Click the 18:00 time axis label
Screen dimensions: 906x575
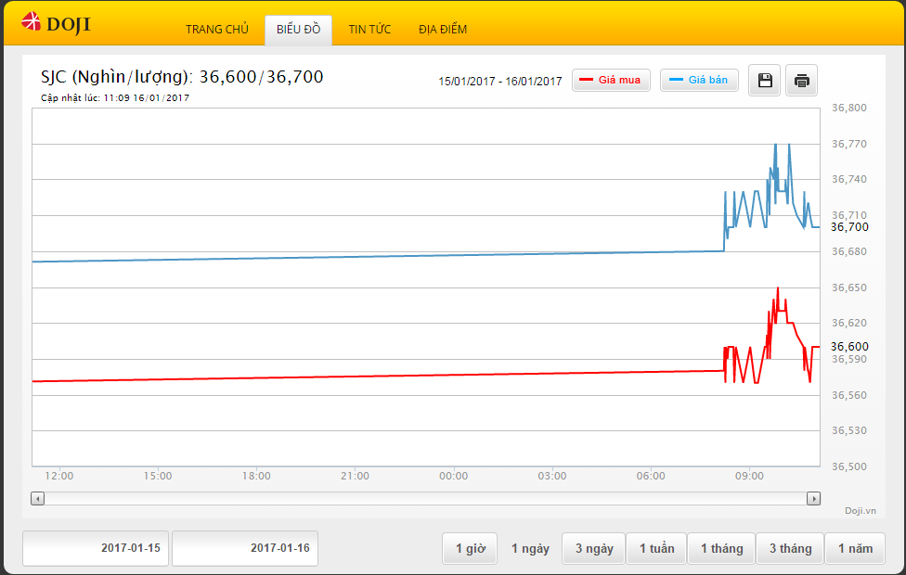pos(256,476)
